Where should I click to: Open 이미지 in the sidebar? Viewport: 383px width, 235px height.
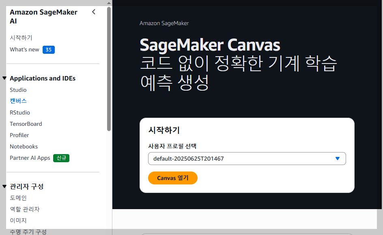pyautogui.click(x=18, y=220)
